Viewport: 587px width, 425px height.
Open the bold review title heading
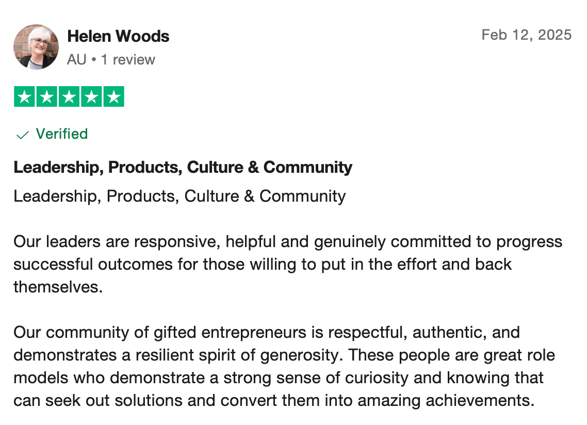coord(183,168)
